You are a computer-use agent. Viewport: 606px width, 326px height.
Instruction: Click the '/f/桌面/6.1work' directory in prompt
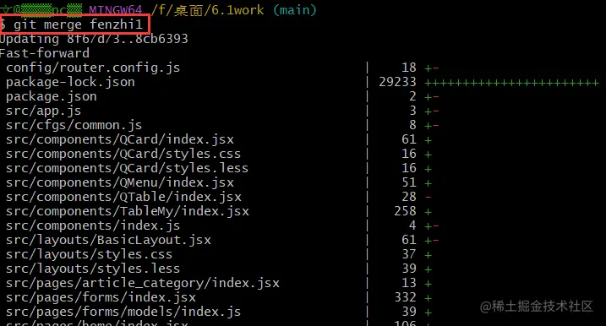[207, 10]
